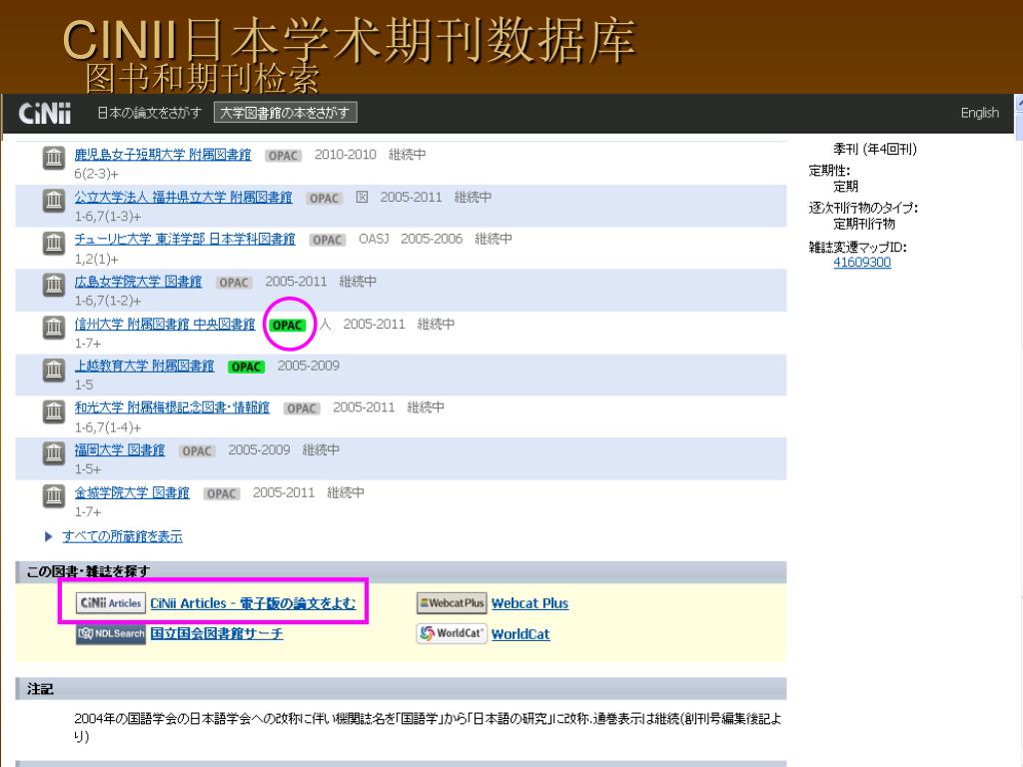Open 雑誌変遷マップID 41609300 link
The height and width of the screenshot is (767, 1023).
tap(862, 263)
